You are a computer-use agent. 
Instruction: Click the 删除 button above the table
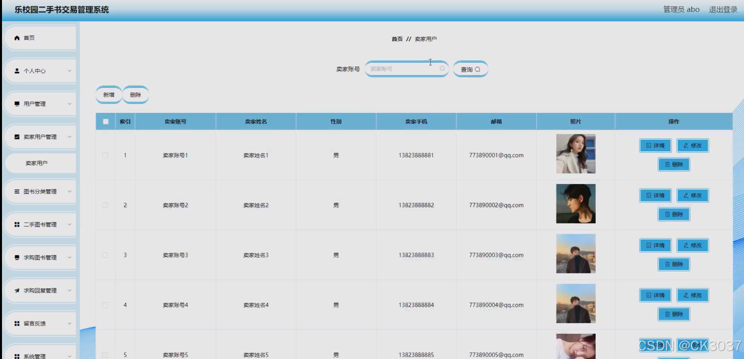click(x=135, y=95)
